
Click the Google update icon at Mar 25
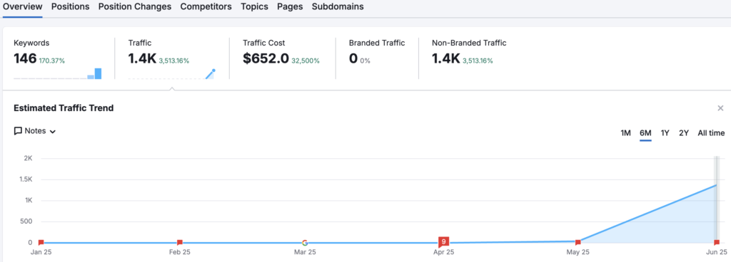pos(305,243)
